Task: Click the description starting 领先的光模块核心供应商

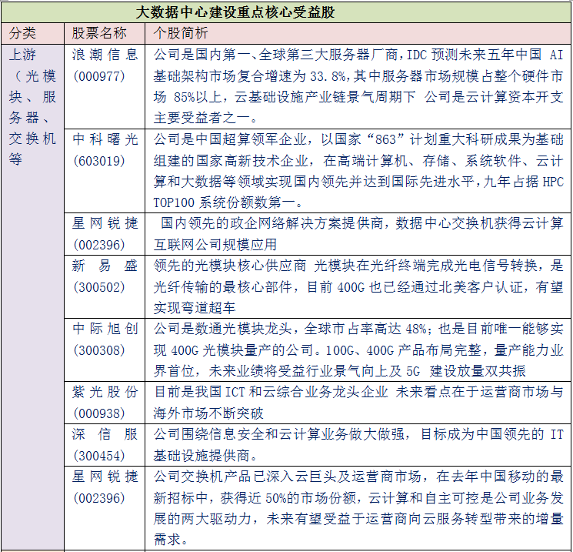Action: pos(358,287)
